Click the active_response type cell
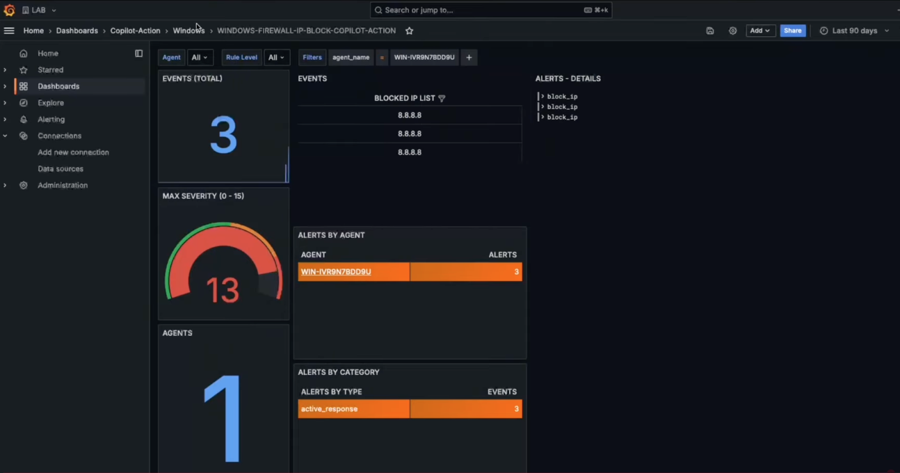This screenshot has width=900, height=473. pos(354,409)
